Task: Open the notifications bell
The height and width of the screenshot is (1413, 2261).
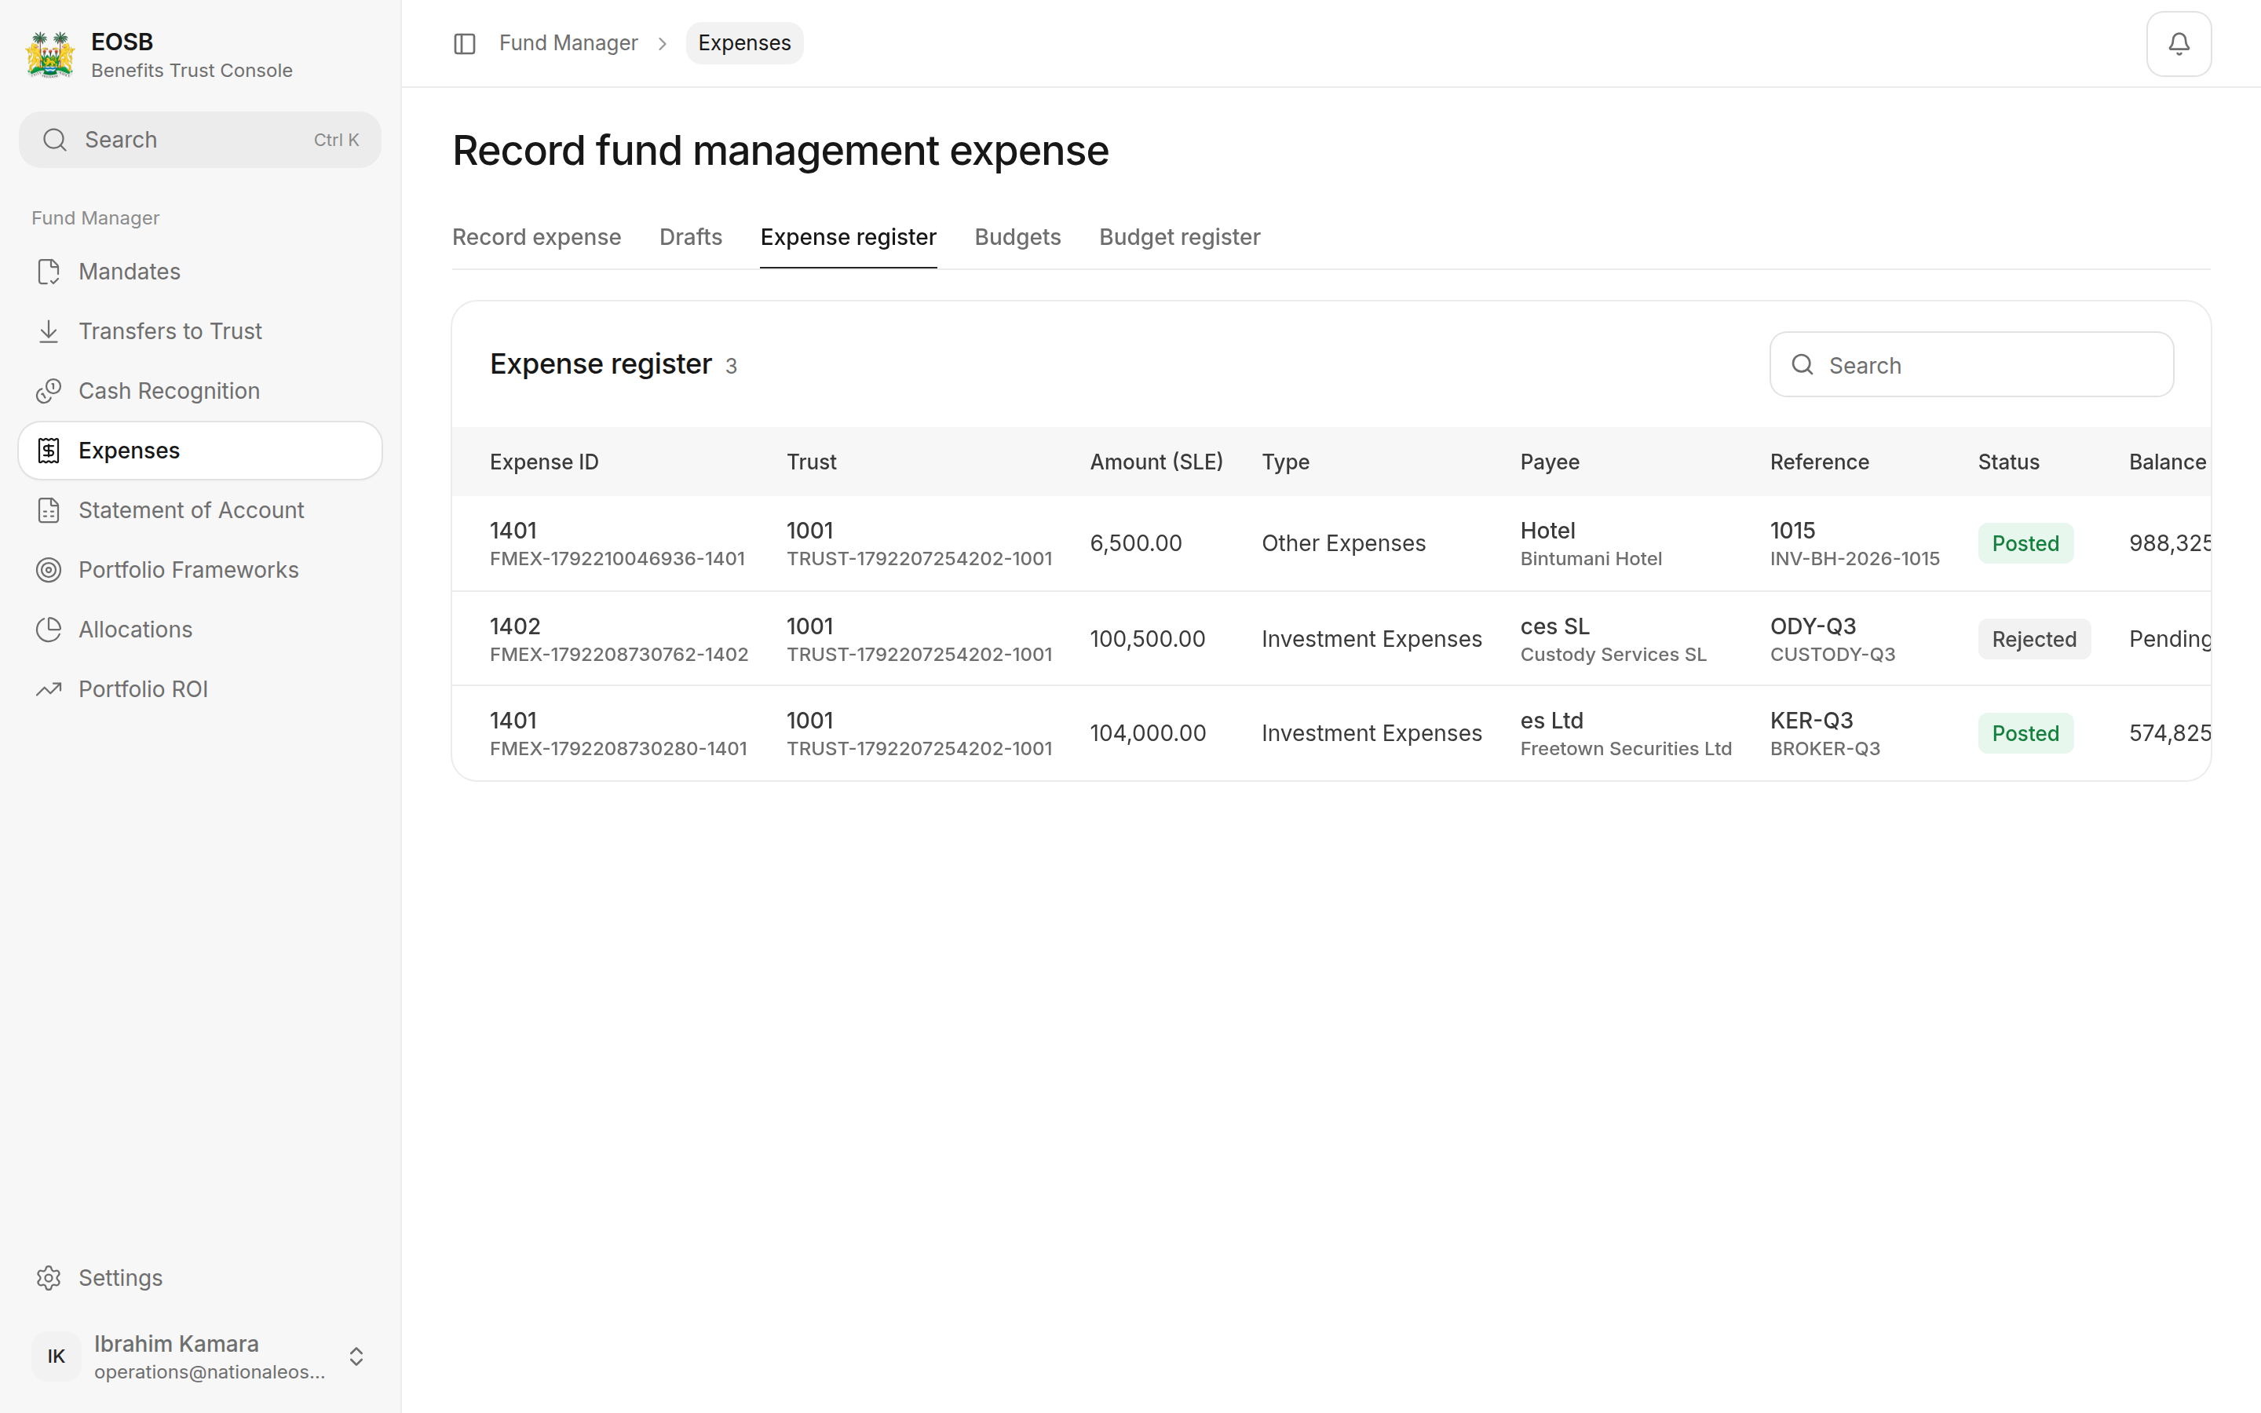Action: click(x=2178, y=44)
